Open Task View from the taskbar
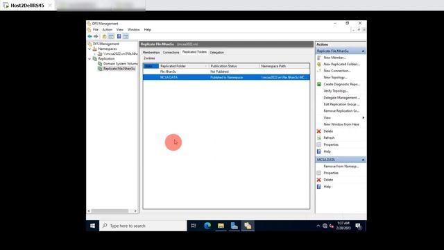 pyautogui.click(x=194, y=226)
